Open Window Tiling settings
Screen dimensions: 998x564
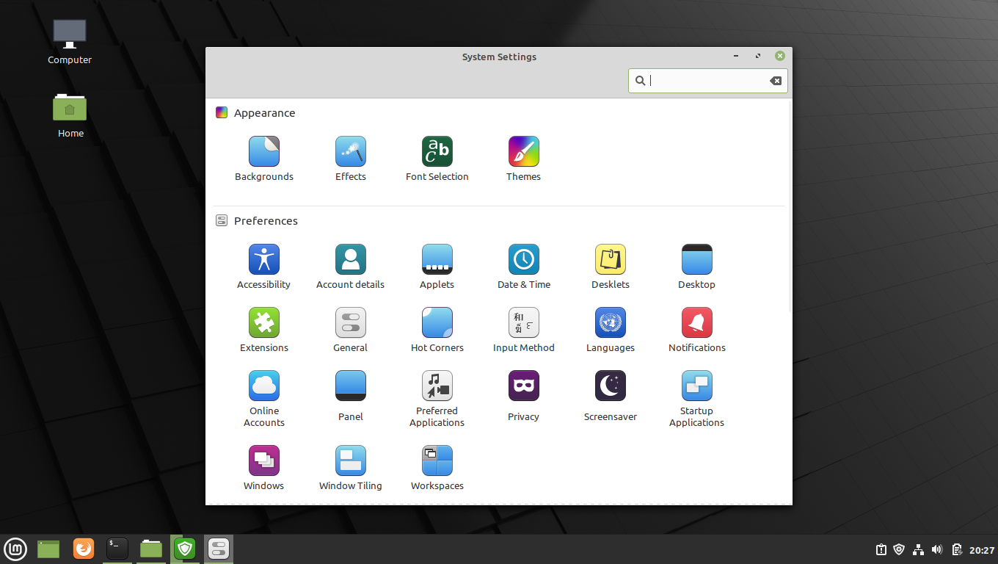pos(351,468)
